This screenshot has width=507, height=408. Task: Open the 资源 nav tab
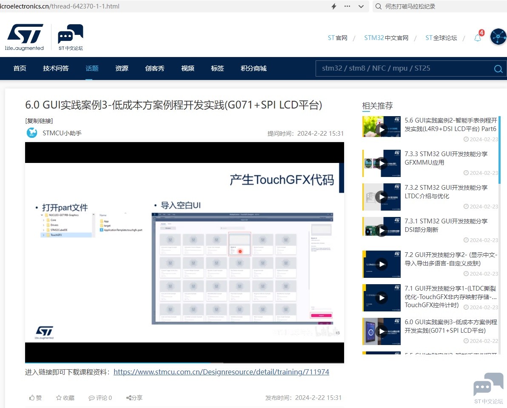click(x=122, y=68)
